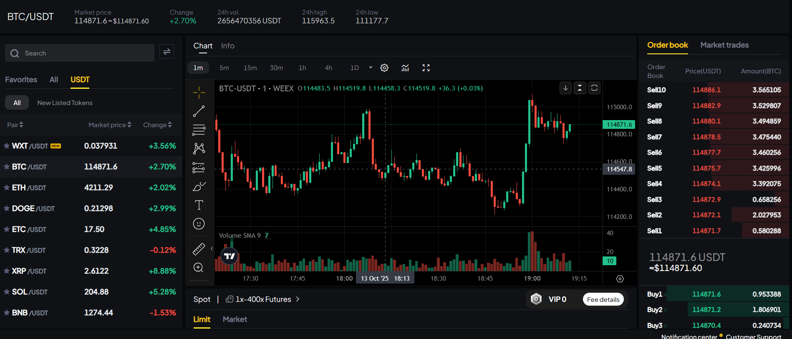Click the Buy2 price 114871.2
Image resolution: width=792 pixels, height=339 pixels.
[x=706, y=309]
